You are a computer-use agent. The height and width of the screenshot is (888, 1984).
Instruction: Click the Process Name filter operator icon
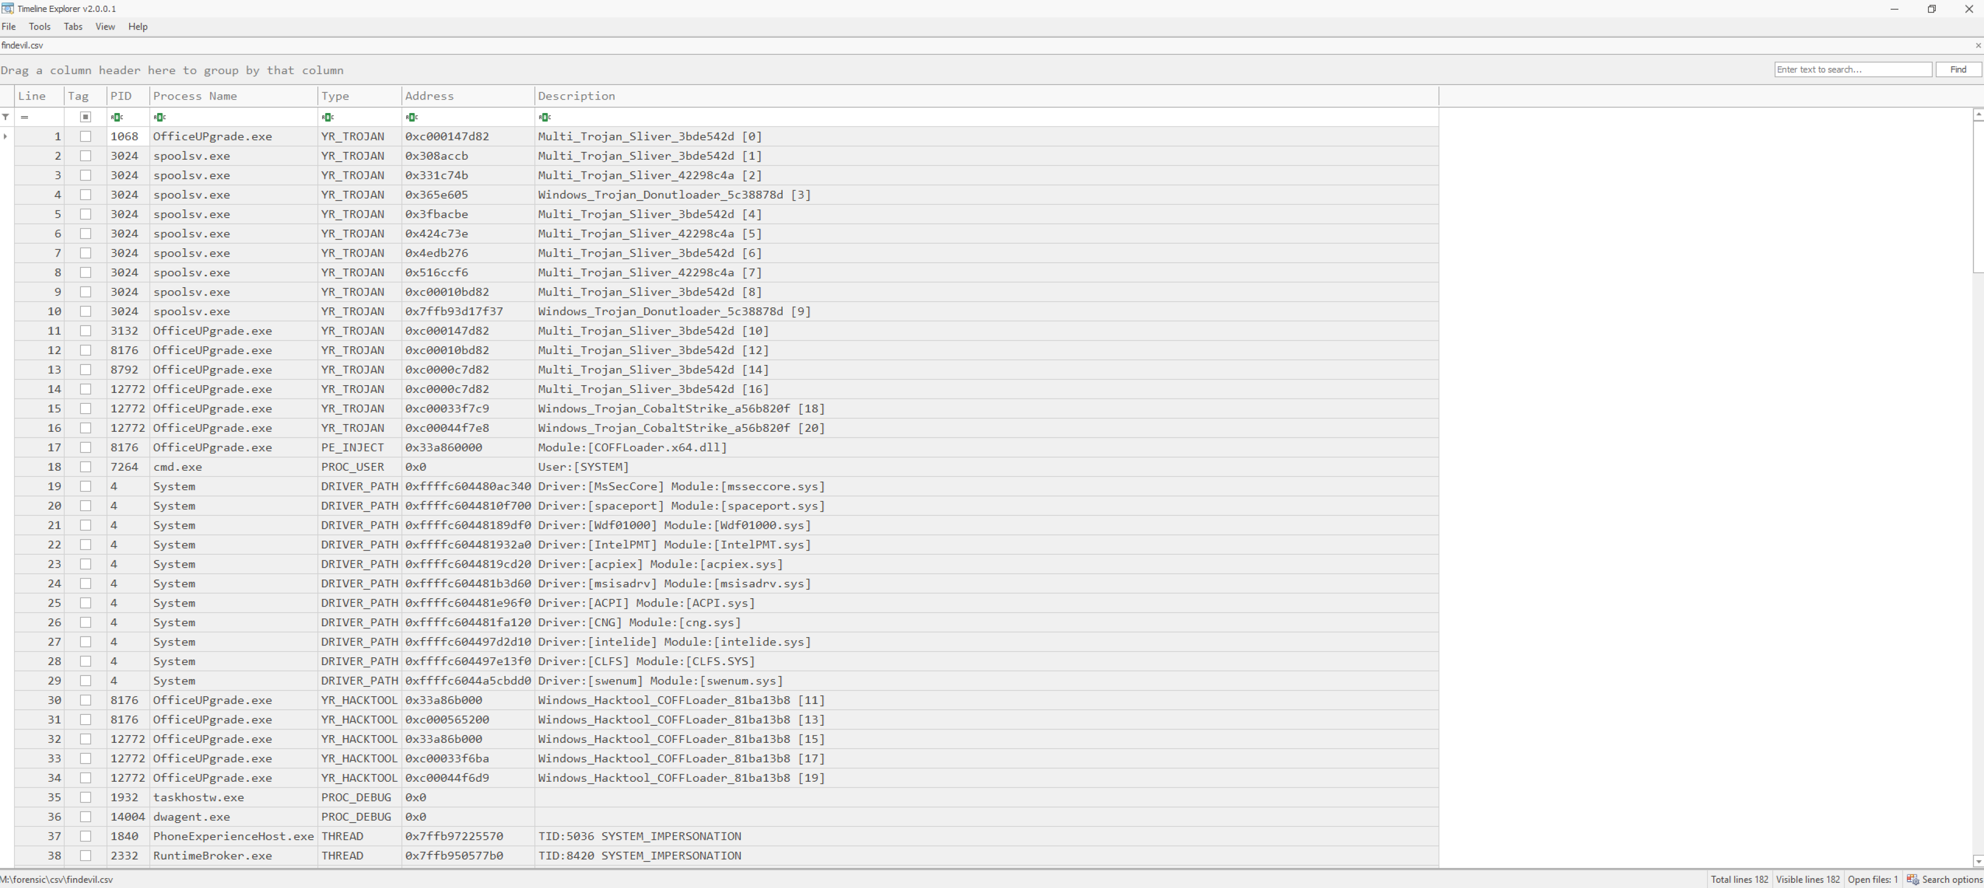click(159, 117)
